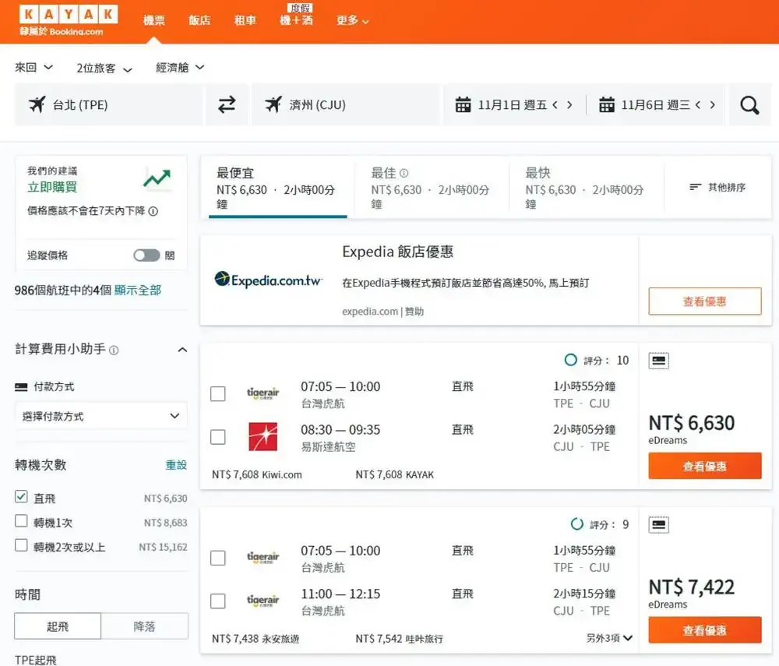Click the airplane icon in 濟州 destination field
This screenshot has height=666, width=779.
pyautogui.click(x=273, y=104)
